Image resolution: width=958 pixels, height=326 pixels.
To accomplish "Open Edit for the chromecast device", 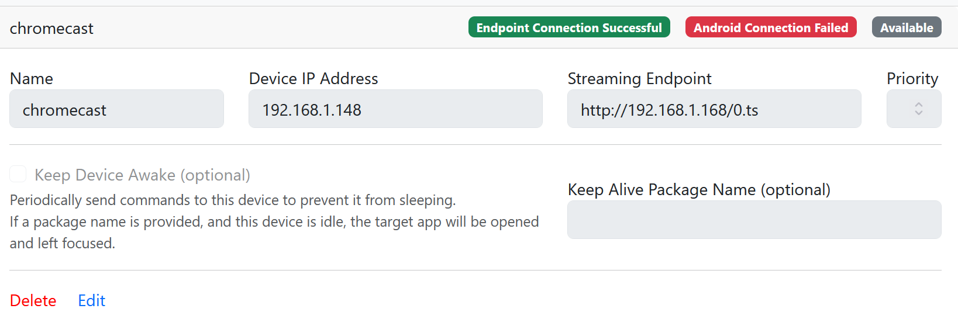I will 91,300.
